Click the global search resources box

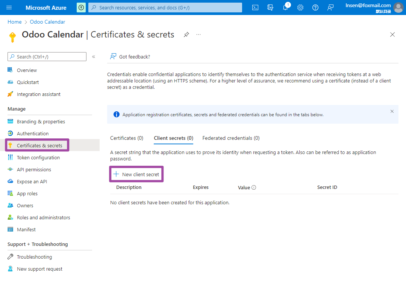(165, 7)
